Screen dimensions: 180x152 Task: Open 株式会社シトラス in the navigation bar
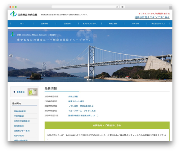158,24
